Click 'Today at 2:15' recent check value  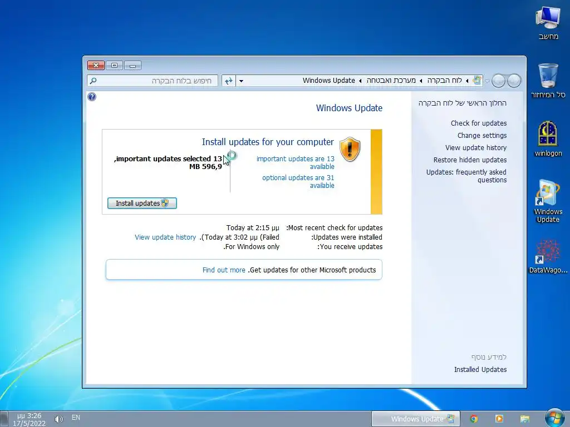tap(253, 227)
